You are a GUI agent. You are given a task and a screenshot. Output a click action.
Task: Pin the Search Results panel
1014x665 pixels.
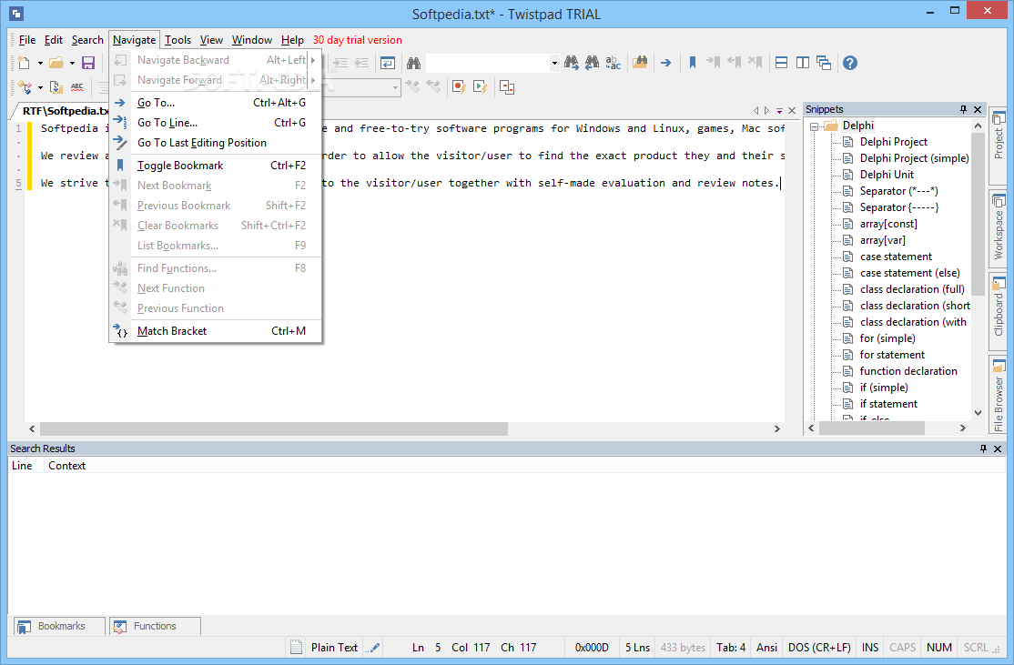click(984, 448)
